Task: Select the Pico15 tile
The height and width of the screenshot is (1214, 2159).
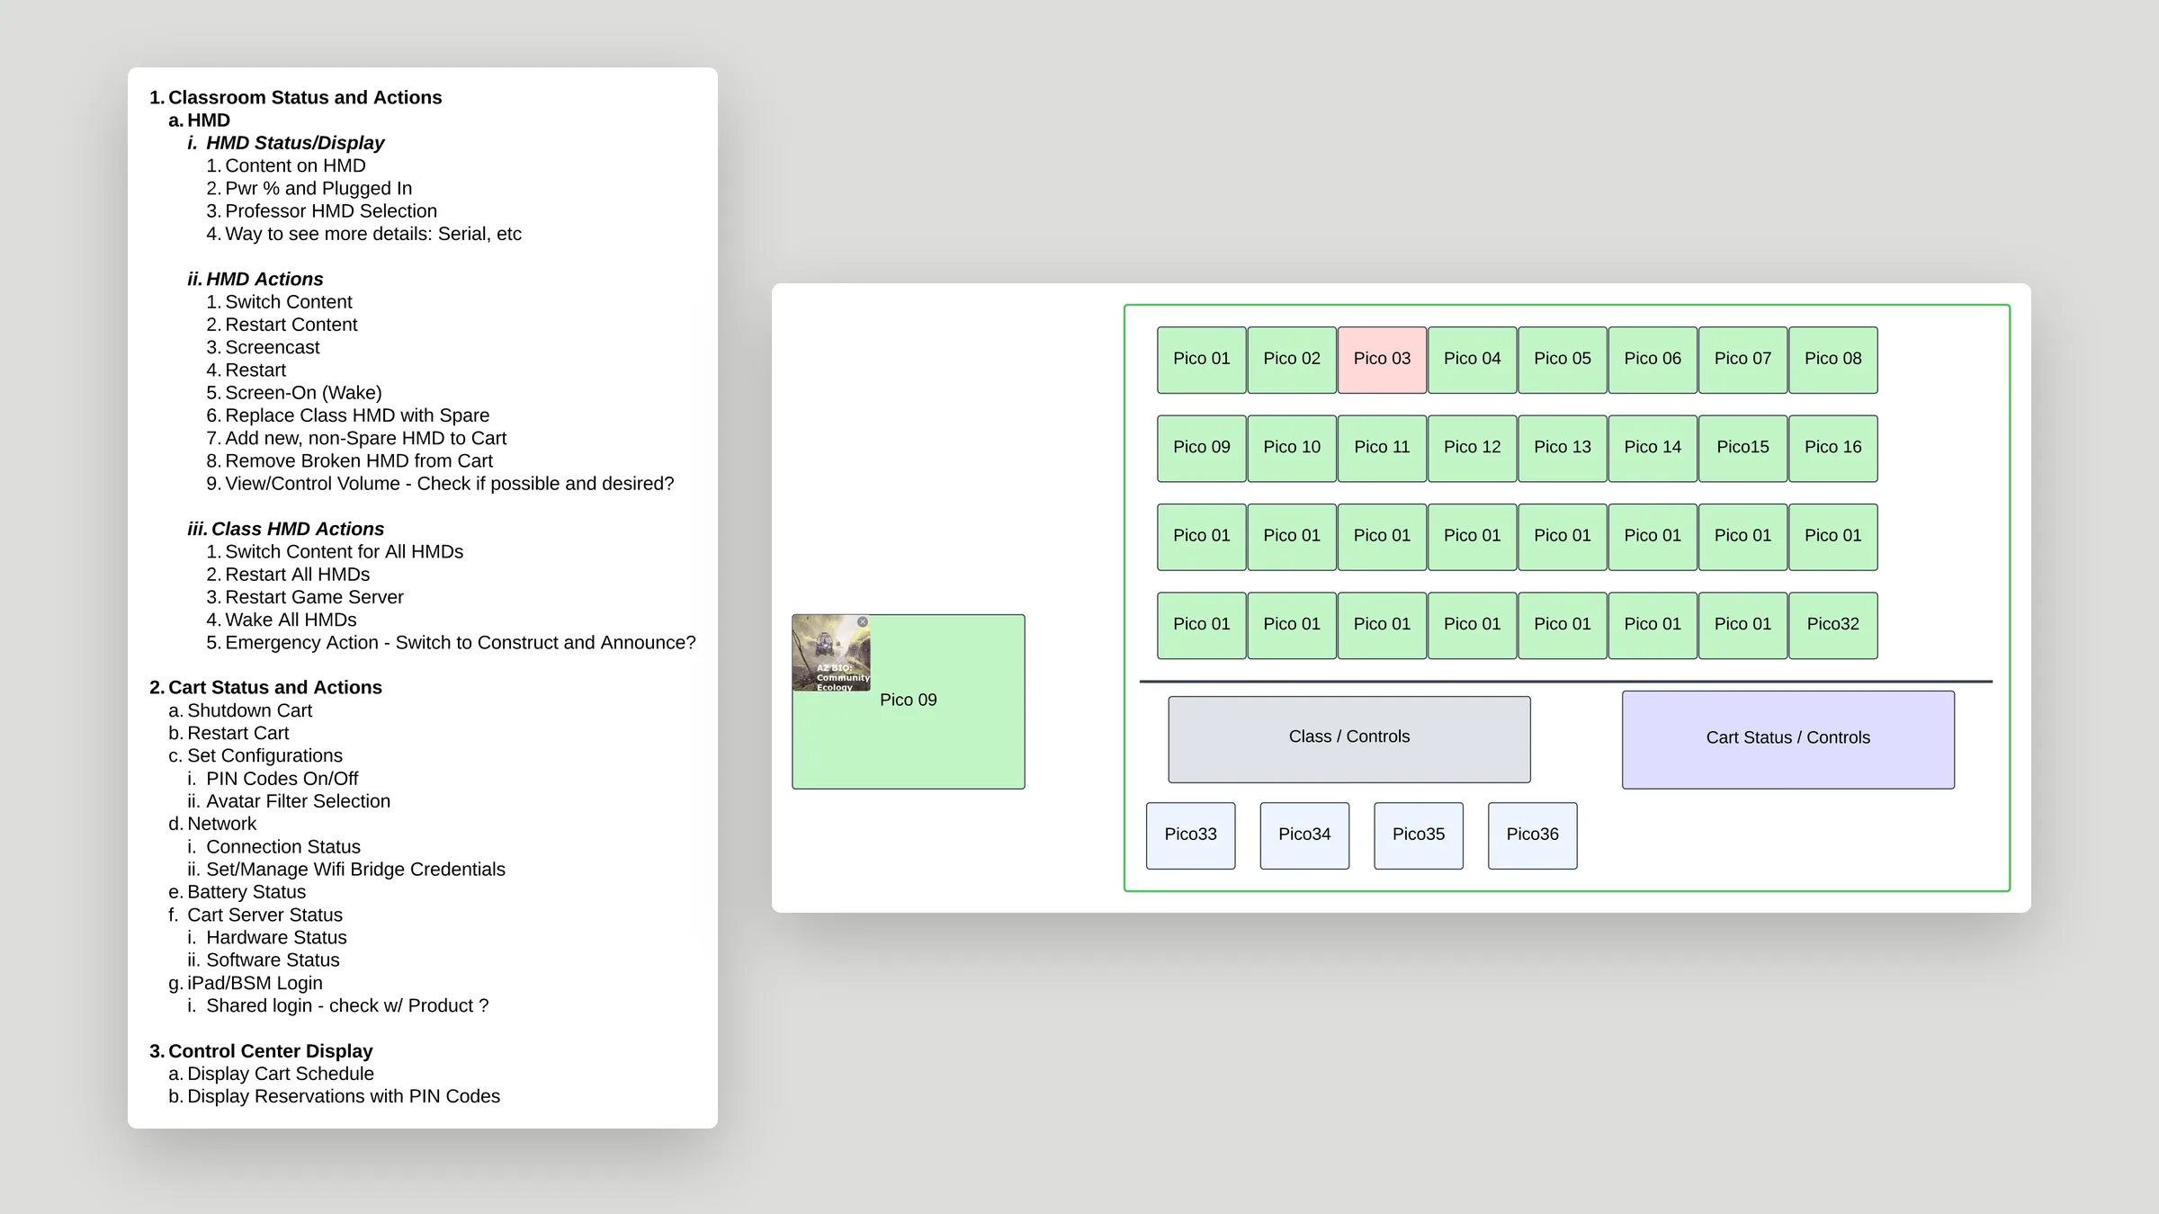Action: (1742, 448)
